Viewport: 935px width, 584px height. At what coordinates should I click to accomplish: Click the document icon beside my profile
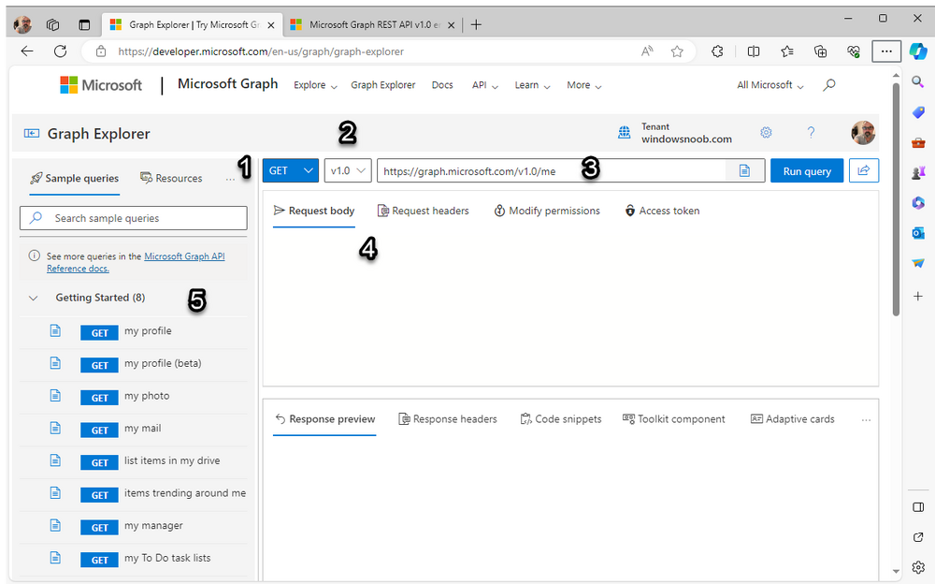pos(55,330)
